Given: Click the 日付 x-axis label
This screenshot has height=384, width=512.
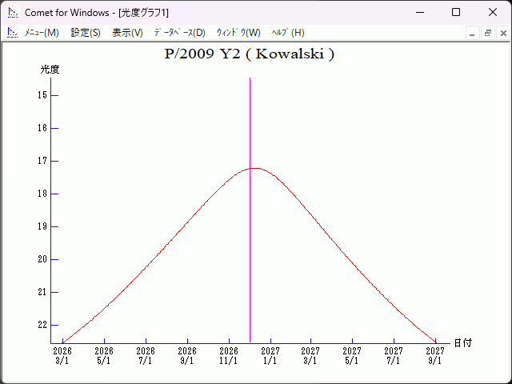Looking at the screenshot, I should [x=462, y=343].
